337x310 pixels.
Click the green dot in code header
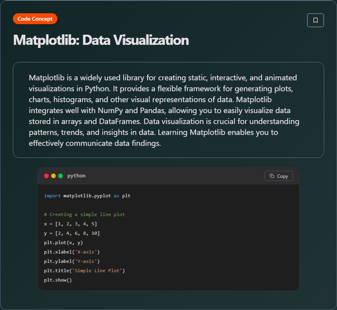click(x=60, y=176)
